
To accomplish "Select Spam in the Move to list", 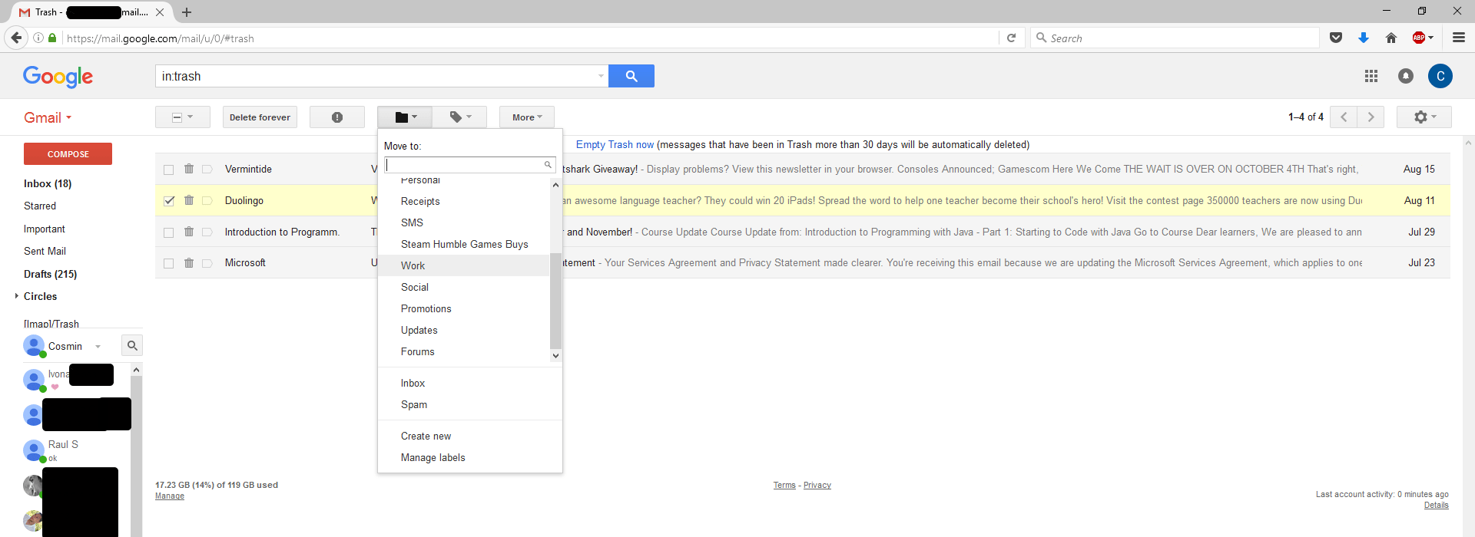I will 413,404.
